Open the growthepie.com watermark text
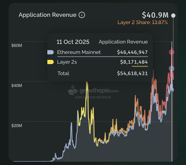This screenshot has width=186, height=165. point(99,91)
